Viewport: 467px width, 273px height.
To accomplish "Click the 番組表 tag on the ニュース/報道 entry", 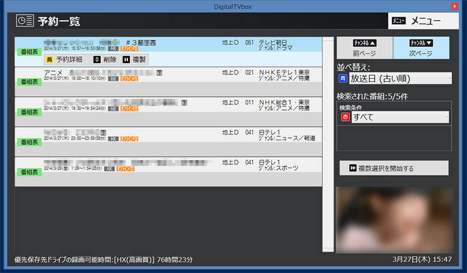I will click(x=28, y=142).
